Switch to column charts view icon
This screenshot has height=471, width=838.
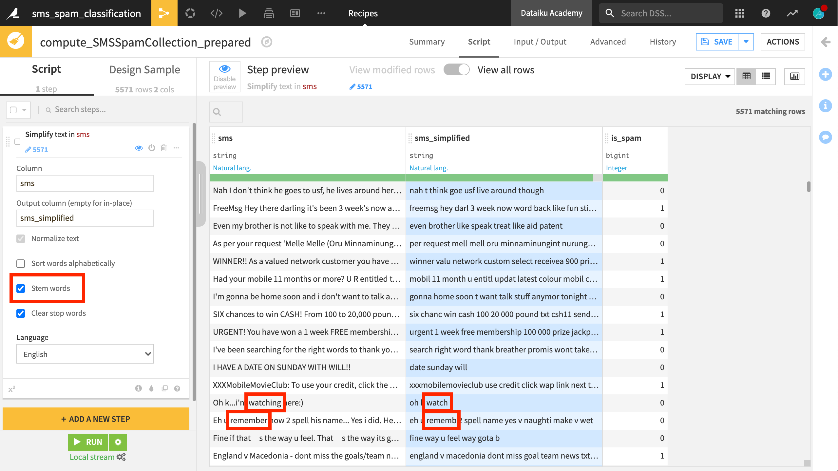coord(794,76)
